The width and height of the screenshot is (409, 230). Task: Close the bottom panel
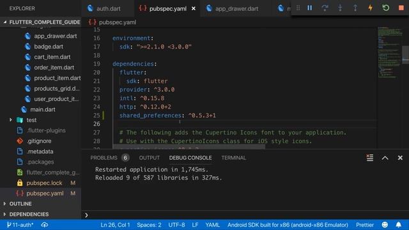[400, 158]
